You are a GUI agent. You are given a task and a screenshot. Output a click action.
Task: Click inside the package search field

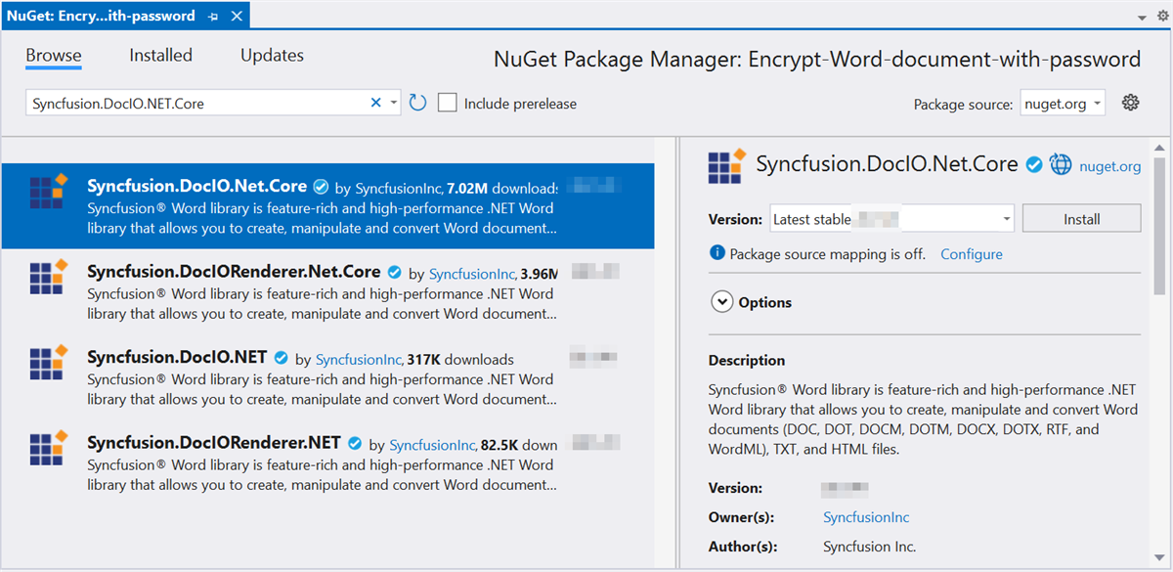tap(195, 103)
